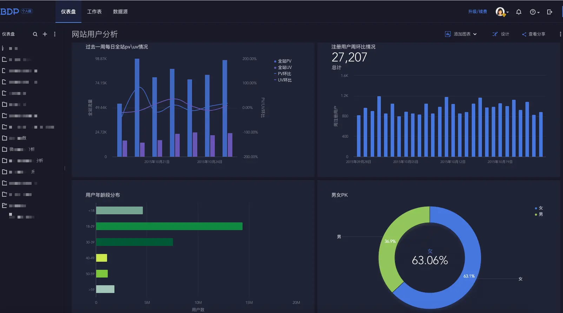Click the 男女PK chart title
Image resolution: width=563 pixels, height=313 pixels.
pyautogui.click(x=339, y=195)
